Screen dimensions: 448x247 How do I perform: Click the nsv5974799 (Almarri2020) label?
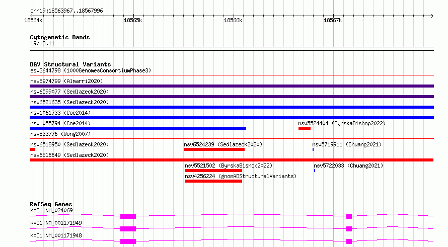(x=66, y=81)
